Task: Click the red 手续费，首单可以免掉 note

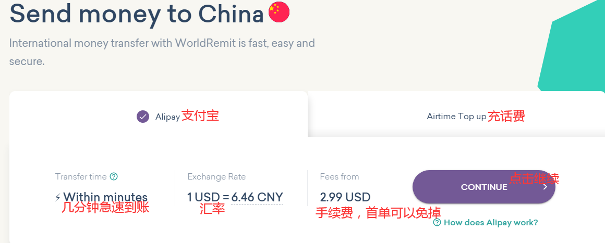Action: 378,213
